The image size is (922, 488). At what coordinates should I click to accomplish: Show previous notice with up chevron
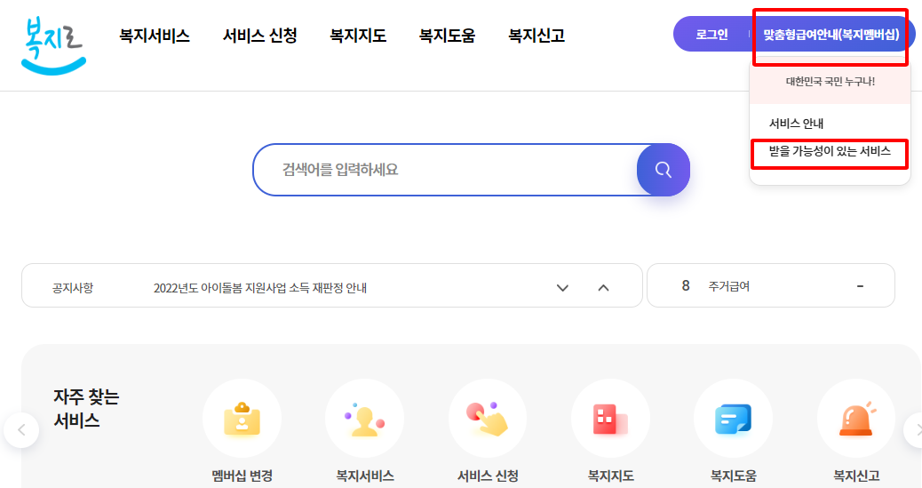(x=603, y=288)
